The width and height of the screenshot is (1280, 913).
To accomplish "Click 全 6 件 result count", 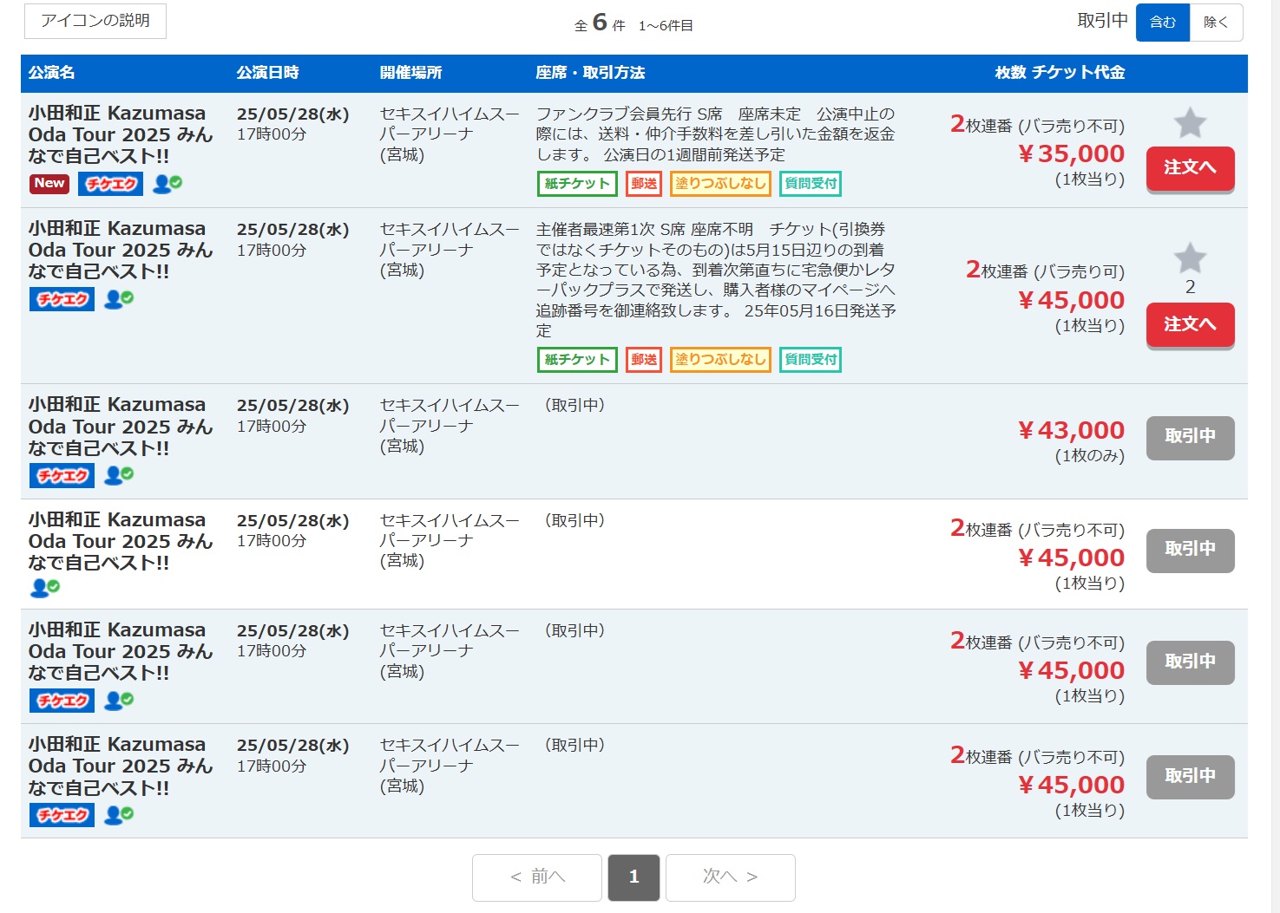I will [600, 23].
